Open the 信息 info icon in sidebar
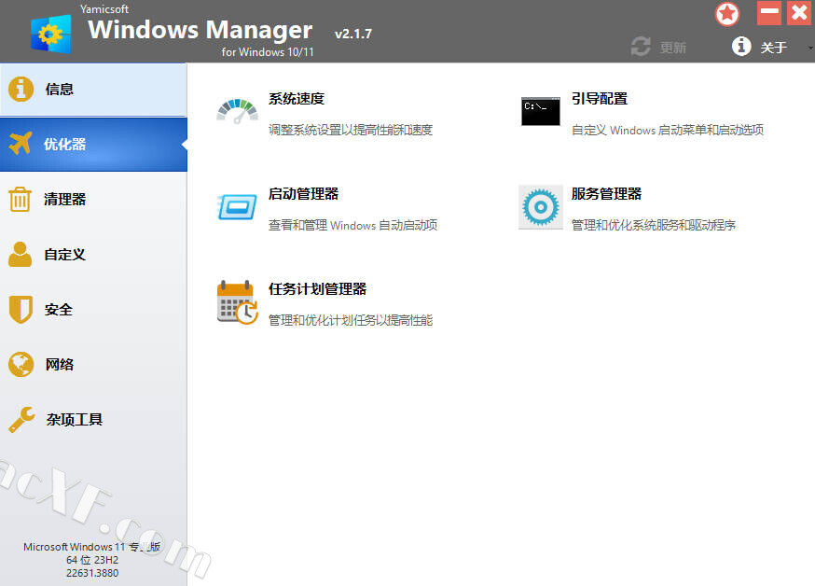Viewport: 815px width, 586px height. (x=21, y=90)
